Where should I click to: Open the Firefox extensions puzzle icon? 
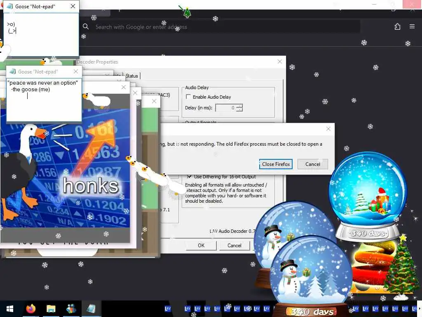pos(397,26)
